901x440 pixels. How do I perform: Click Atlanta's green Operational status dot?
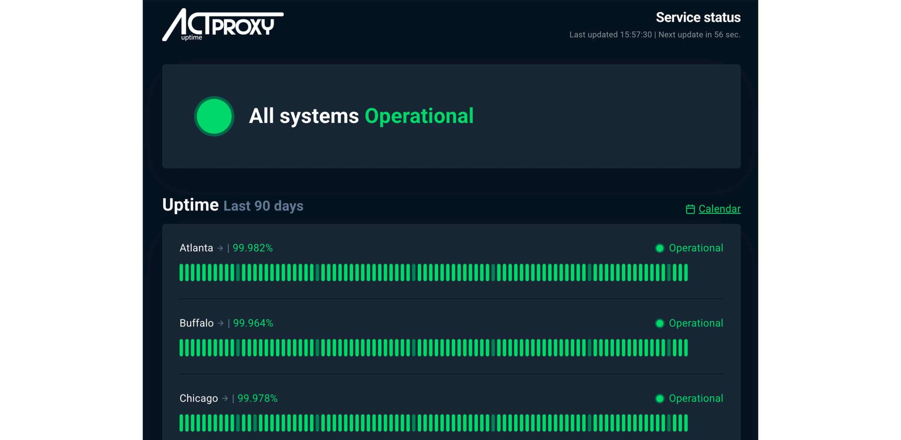(660, 248)
